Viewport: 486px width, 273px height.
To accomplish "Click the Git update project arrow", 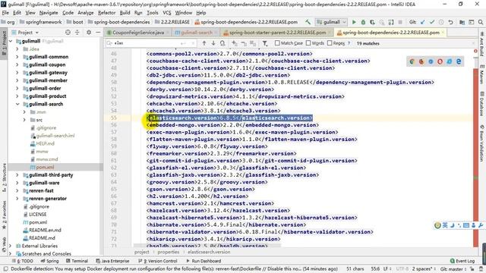I will point(423,22).
